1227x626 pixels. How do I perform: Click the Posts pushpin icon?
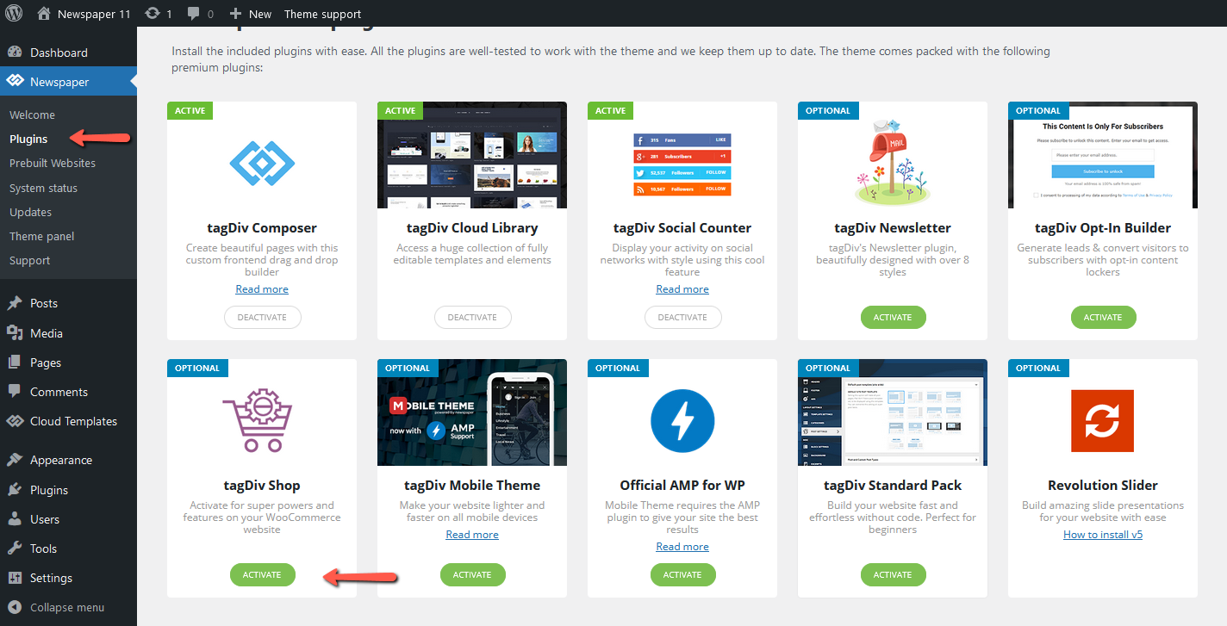pos(15,303)
